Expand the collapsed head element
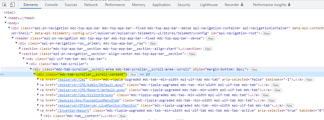Viewport: 324px width, 120px height. [x=6, y=18]
